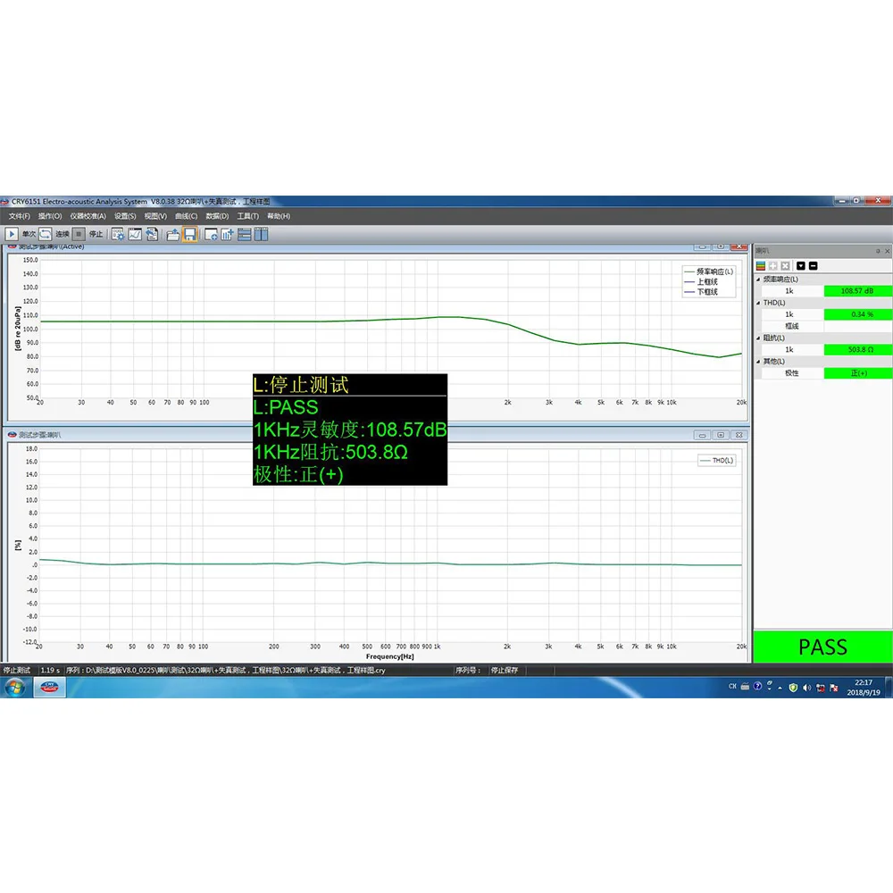The height and width of the screenshot is (893, 893).
Task: Click the document transfer icon in toolbar
Action: (x=152, y=234)
